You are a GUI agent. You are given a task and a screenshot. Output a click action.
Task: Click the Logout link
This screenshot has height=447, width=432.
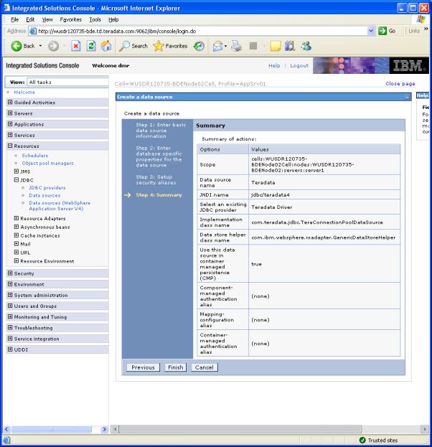[299, 65]
